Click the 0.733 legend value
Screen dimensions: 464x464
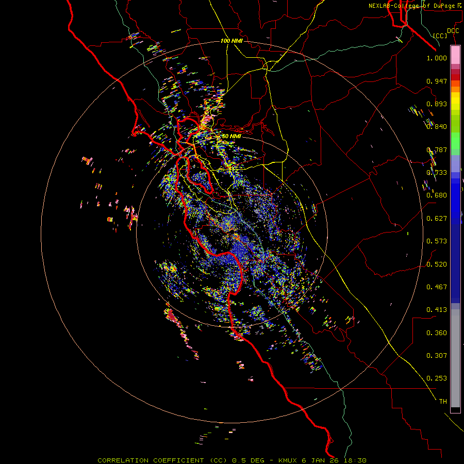tap(437, 173)
